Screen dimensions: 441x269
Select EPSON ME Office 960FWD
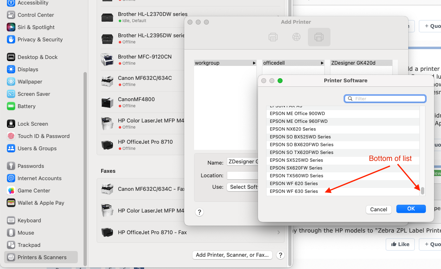click(343, 122)
